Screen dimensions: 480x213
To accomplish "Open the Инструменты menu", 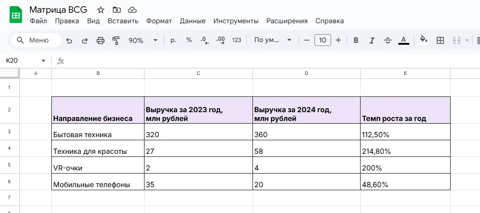I will 236,21.
